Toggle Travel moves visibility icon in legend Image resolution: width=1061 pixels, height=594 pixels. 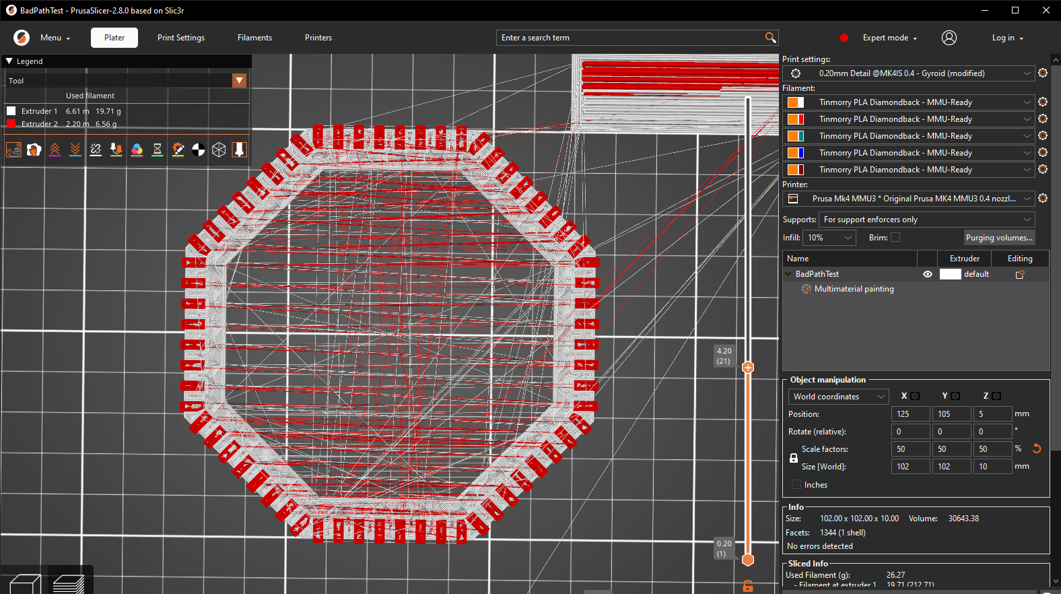tap(13, 150)
